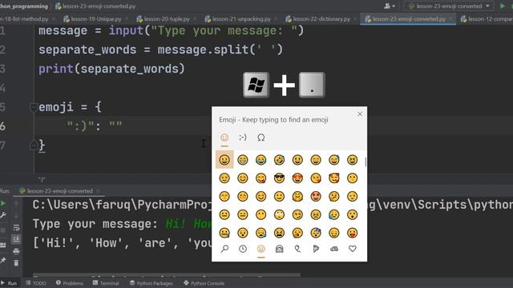Click the emoji picker scrollbar

(x=366, y=162)
